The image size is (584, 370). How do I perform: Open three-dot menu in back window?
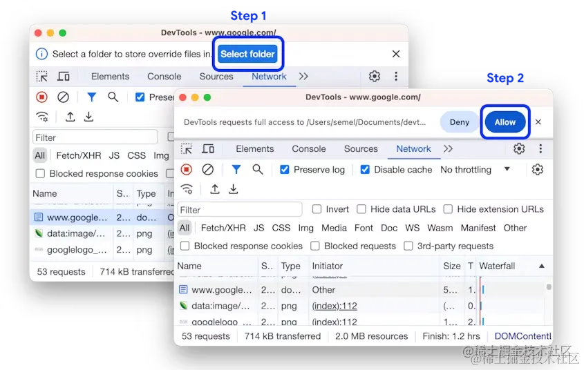(396, 76)
